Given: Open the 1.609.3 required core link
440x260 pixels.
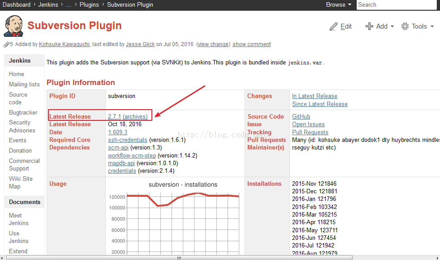Looking at the screenshot, I should pos(117,132).
